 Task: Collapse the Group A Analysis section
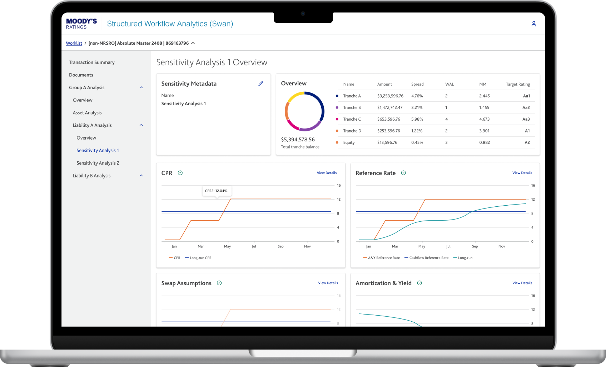point(141,87)
